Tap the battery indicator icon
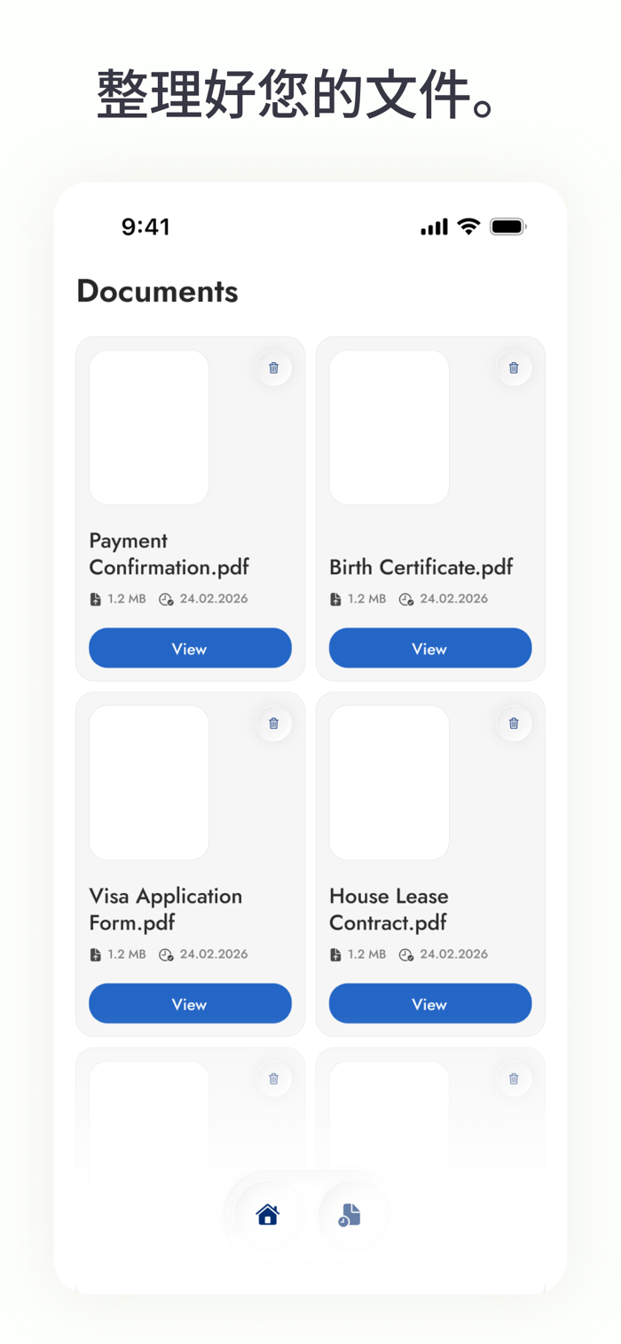 pos(508,226)
